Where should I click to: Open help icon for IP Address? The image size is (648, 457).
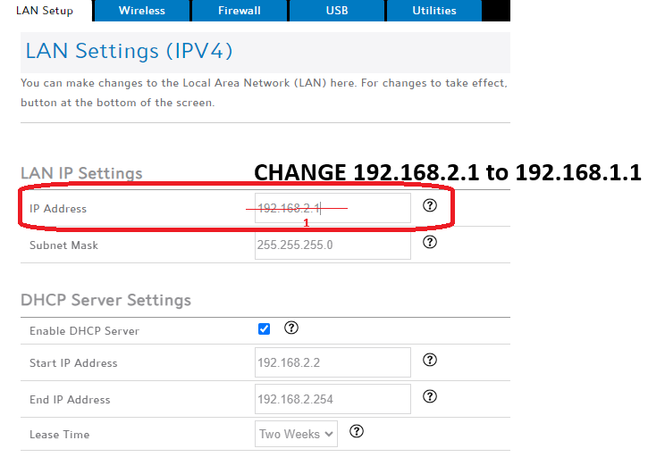pos(430,205)
